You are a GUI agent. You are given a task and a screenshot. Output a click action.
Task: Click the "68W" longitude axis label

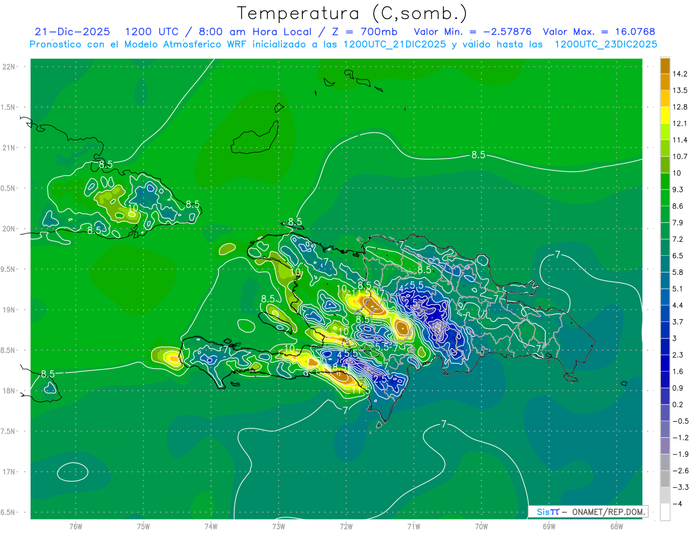(616, 527)
